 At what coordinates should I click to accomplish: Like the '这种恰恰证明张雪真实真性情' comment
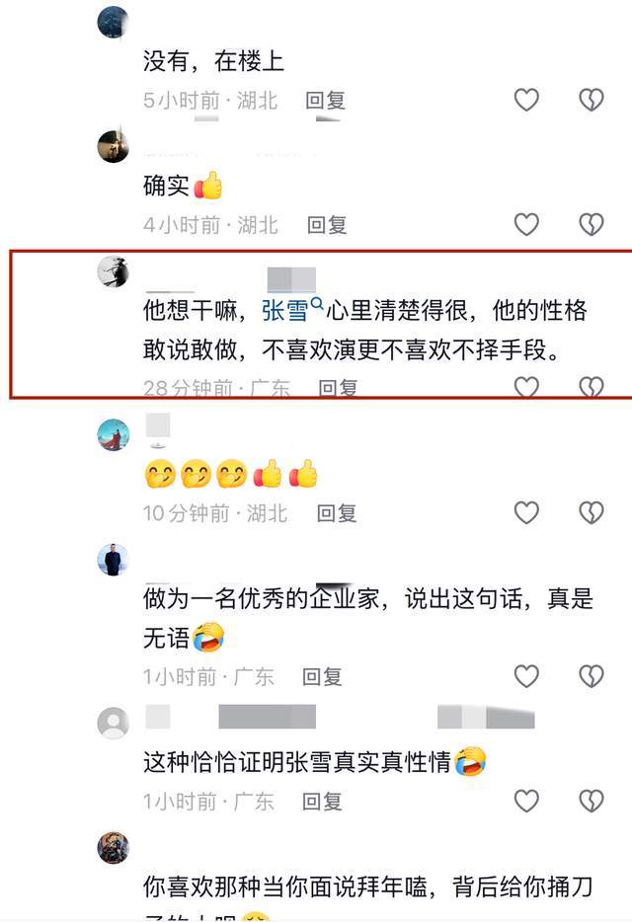526,801
